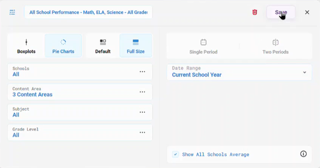Click the Two Periods split icon
This screenshot has height=168, width=320.
pos(275,42)
